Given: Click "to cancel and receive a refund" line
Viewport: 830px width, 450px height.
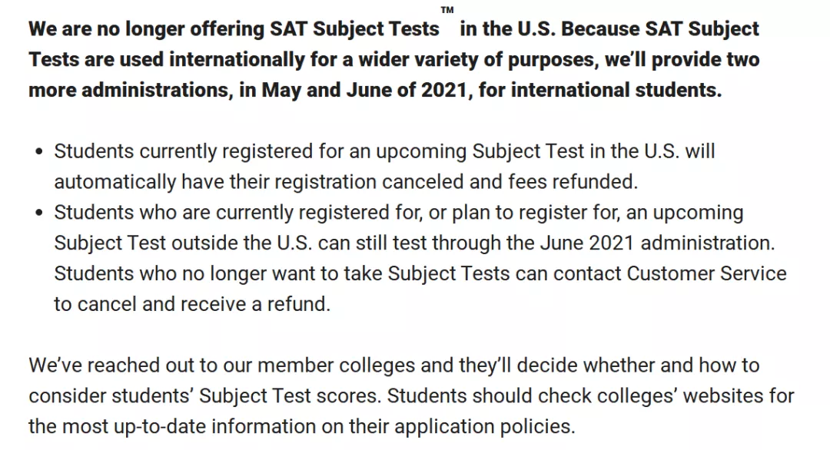Looking at the screenshot, I should (x=192, y=305).
